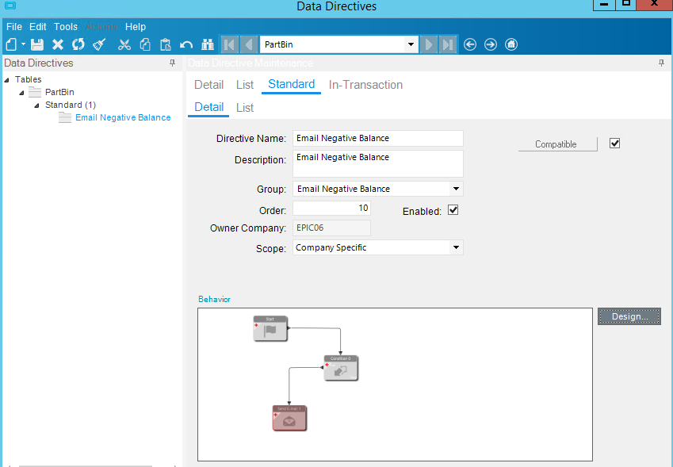Collapse the PartBin tree node
The height and width of the screenshot is (467, 673).
pyautogui.click(x=21, y=93)
